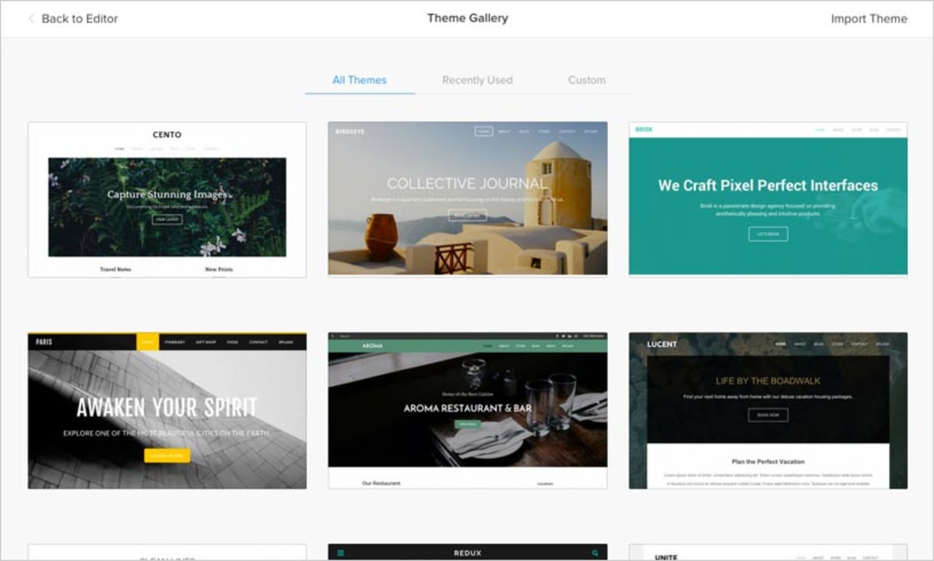Click the back chevron arrow icon
The width and height of the screenshot is (934, 561).
[x=31, y=19]
